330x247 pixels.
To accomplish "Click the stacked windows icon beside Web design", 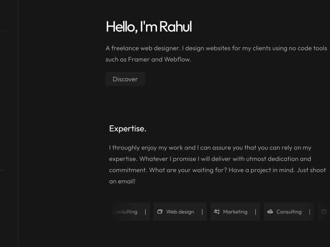I will (160, 211).
